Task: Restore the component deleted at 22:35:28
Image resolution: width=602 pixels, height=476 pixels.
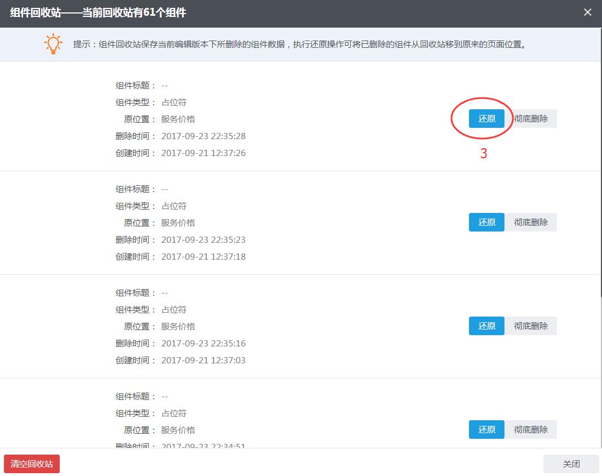Action: click(486, 119)
